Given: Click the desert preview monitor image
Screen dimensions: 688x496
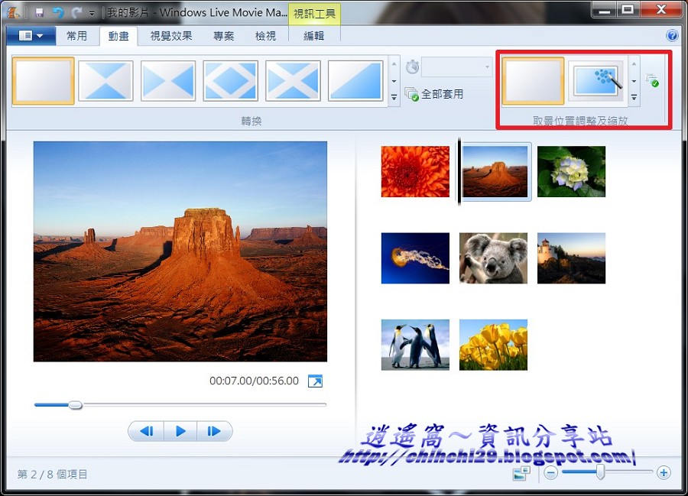Looking at the screenshot, I should click(x=180, y=251).
